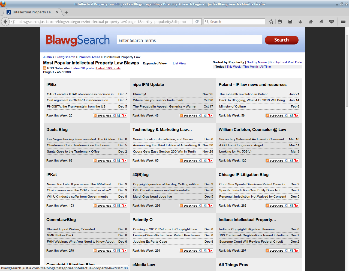
Task: Go to Justia breadcrumb link
Action: point(47,57)
